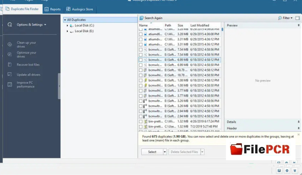This screenshot has width=302, height=175.
Task: Click file icon of bcmwlhl 1.08 MB 4:58:12 PM row
Action: click(146, 80)
